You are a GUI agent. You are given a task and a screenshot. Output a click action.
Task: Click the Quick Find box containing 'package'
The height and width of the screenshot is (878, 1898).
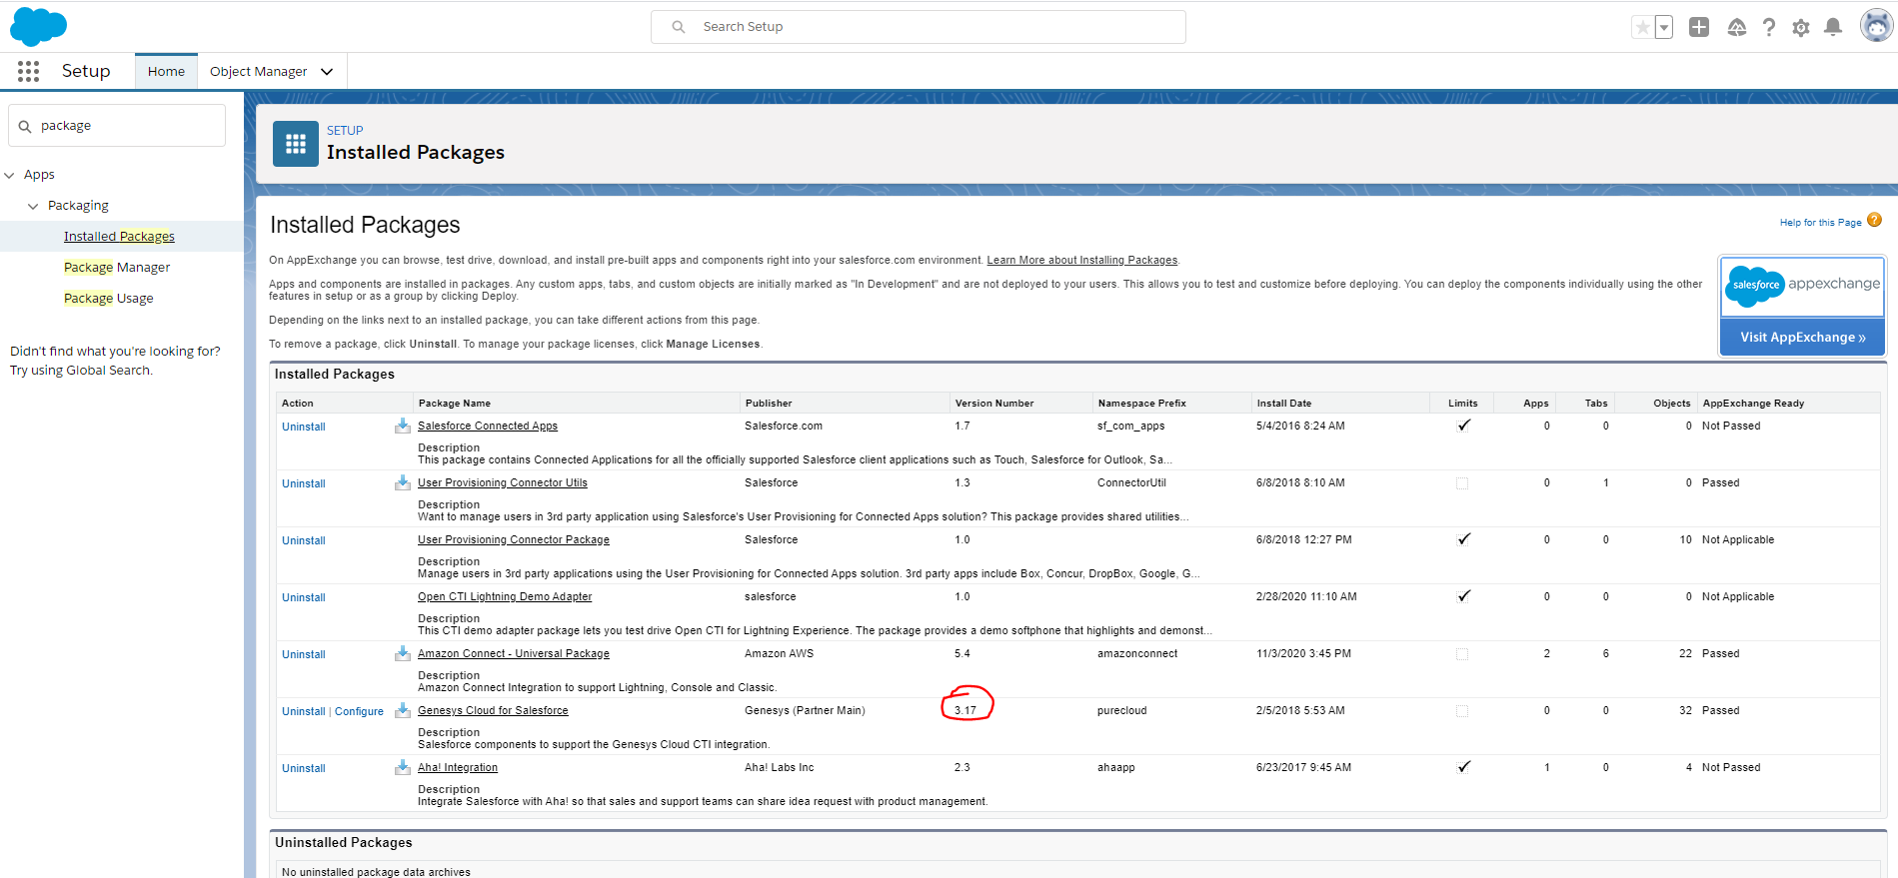tap(117, 126)
